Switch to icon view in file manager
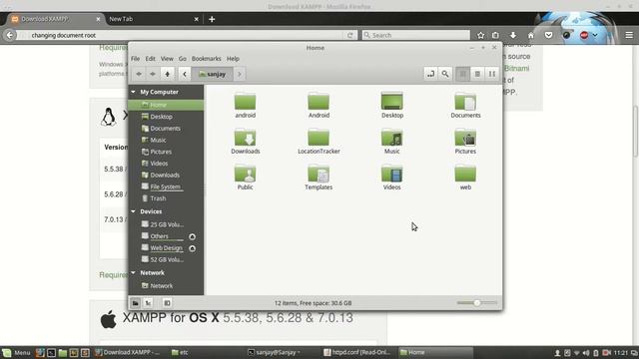The image size is (639, 359). (462, 74)
